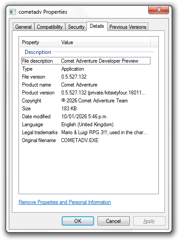The height and width of the screenshot is (241, 180).
Task: Select the Original filename label
Action: click(39, 140)
